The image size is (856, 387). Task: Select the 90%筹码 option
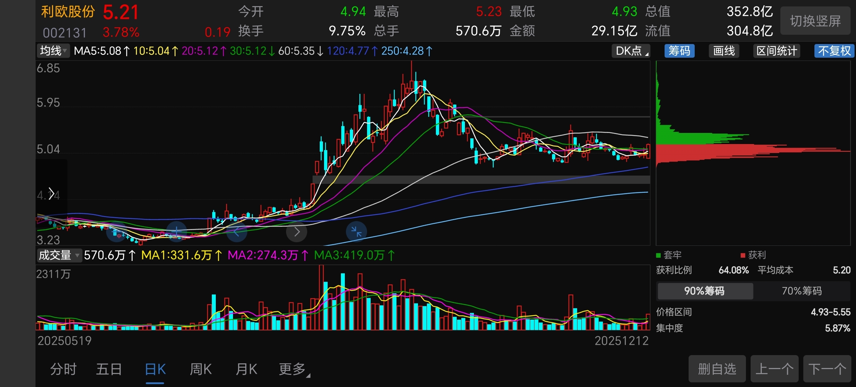click(704, 291)
